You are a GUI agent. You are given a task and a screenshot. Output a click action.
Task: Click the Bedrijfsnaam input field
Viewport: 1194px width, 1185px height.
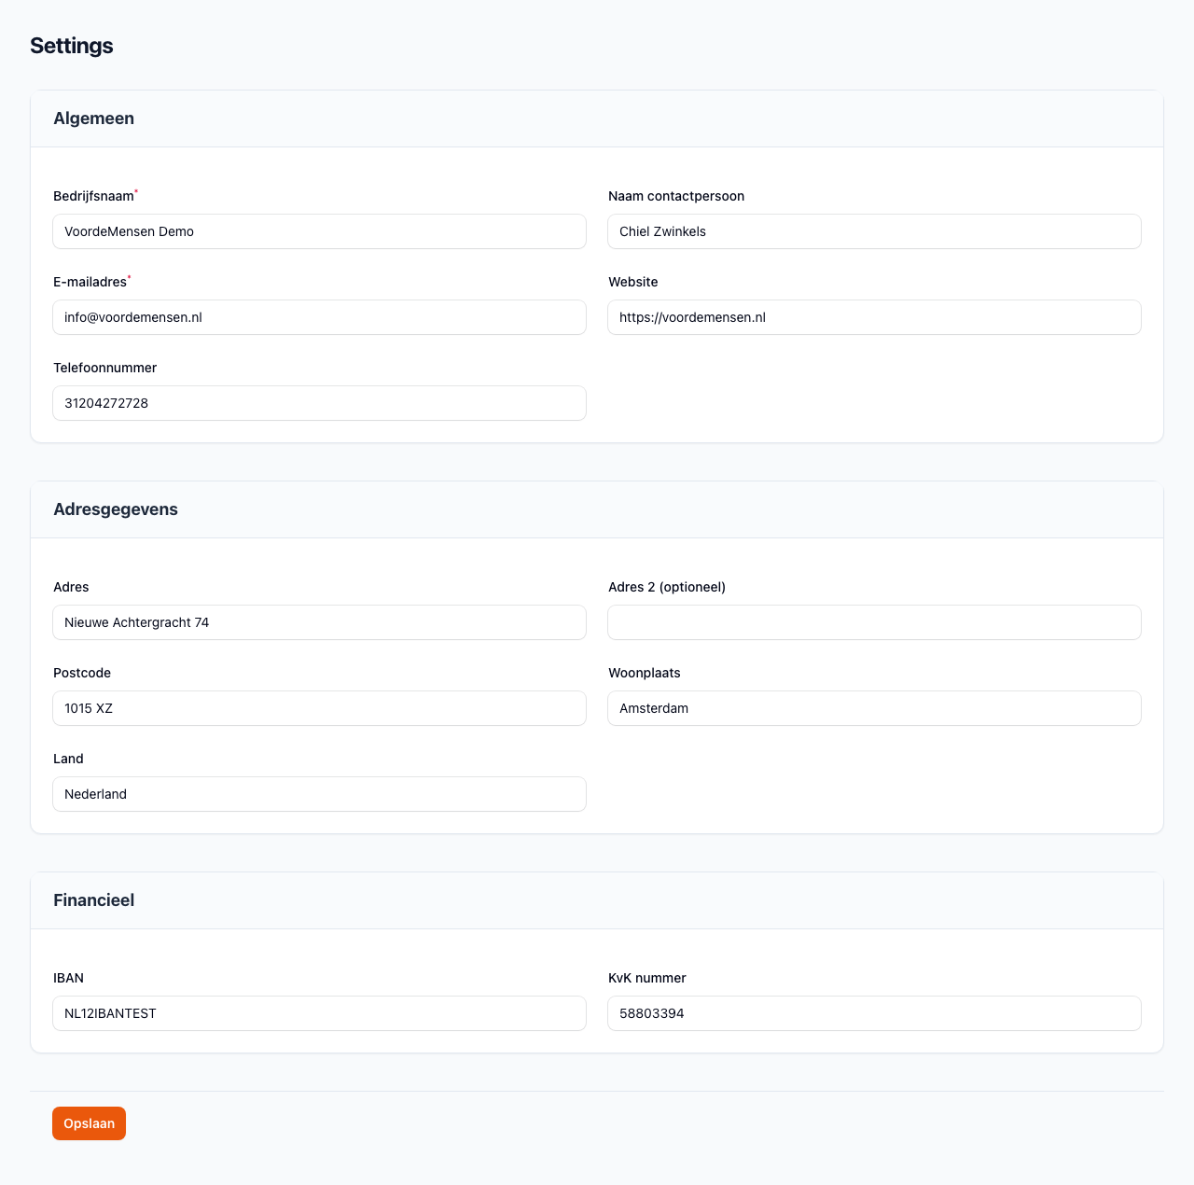(x=319, y=231)
